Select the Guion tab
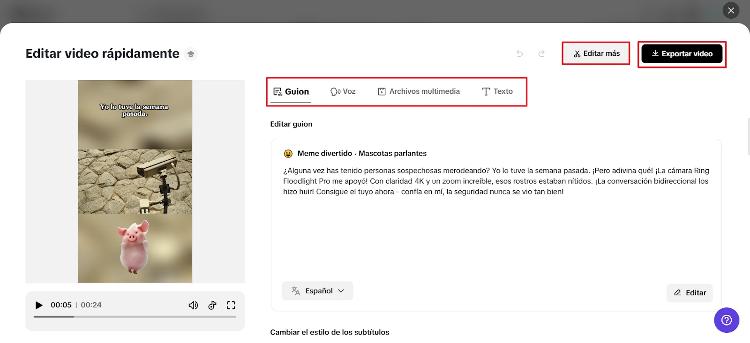This screenshot has height=343, width=750. click(291, 91)
